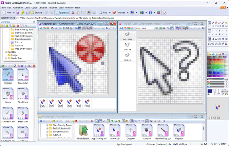Select the 32x32 - 256 format in Help.cur window
The image size is (229, 146).
127,46
